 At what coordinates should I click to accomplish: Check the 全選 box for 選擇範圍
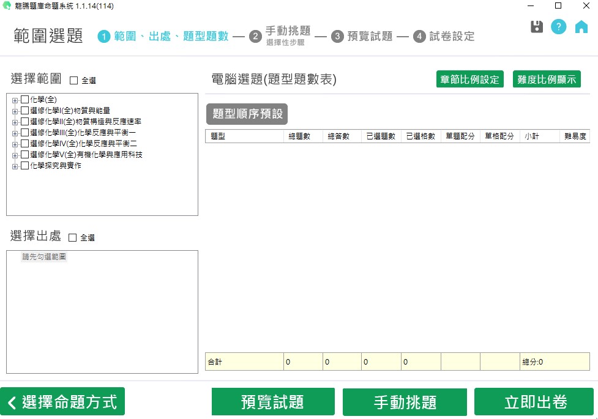(x=74, y=80)
